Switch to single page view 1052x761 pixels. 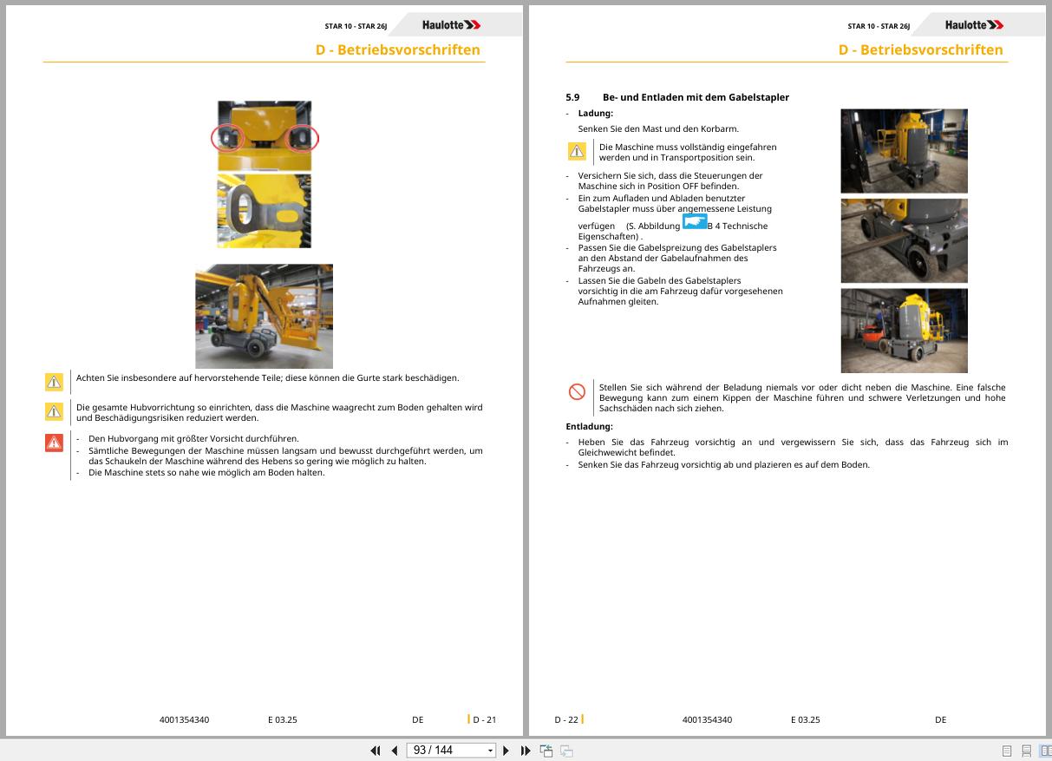point(1007,751)
